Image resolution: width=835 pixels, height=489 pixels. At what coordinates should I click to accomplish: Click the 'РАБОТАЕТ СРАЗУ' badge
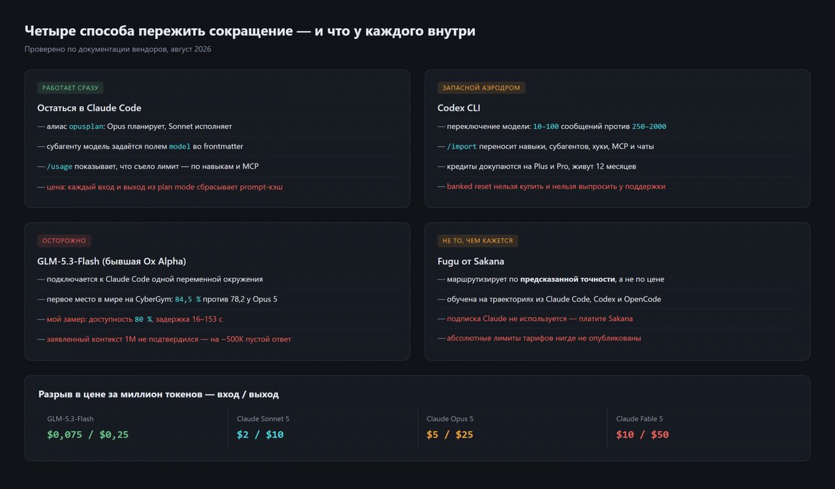pyautogui.click(x=70, y=88)
